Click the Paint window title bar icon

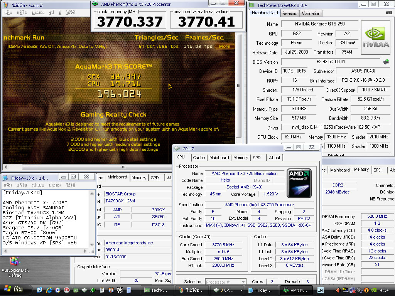(6, 5)
